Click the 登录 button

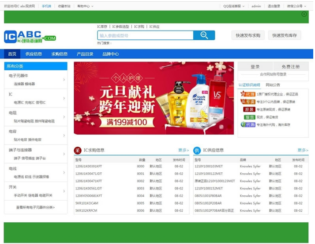pos(255,67)
